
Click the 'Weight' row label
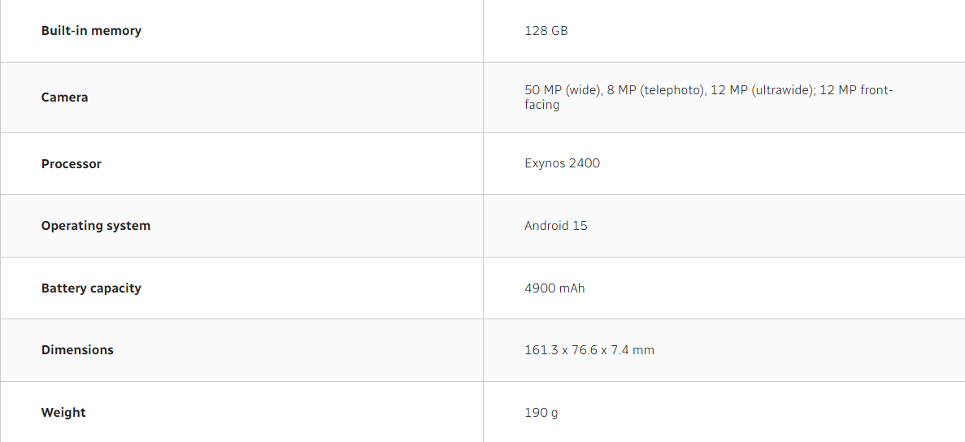[63, 413]
